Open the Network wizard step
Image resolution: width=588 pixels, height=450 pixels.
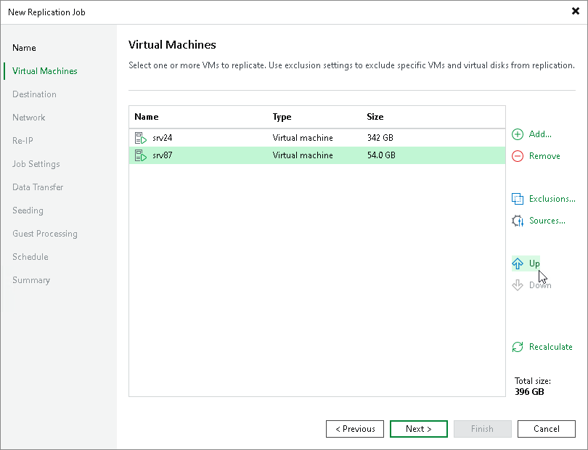coord(28,118)
